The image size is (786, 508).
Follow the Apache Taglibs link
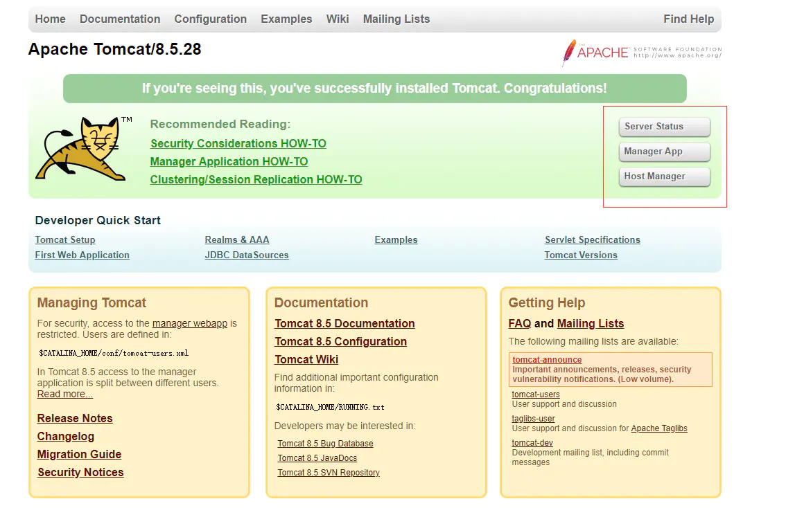(x=659, y=428)
